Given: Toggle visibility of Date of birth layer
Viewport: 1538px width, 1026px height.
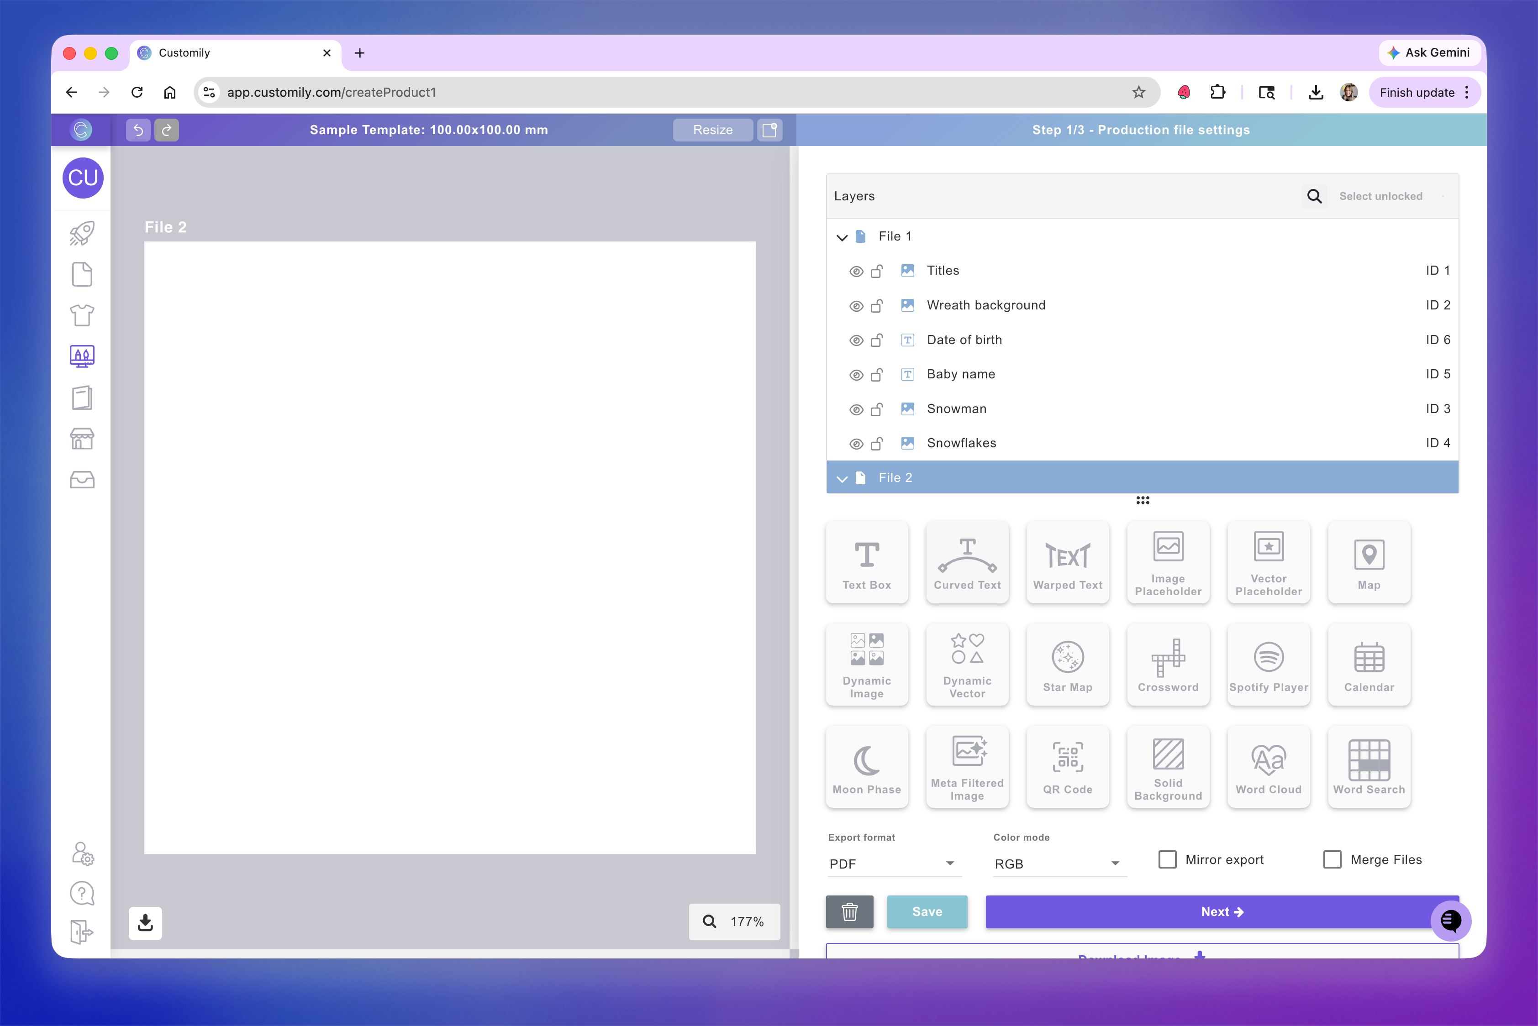Looking at the screenshot, I should click(x=856, y=340).
